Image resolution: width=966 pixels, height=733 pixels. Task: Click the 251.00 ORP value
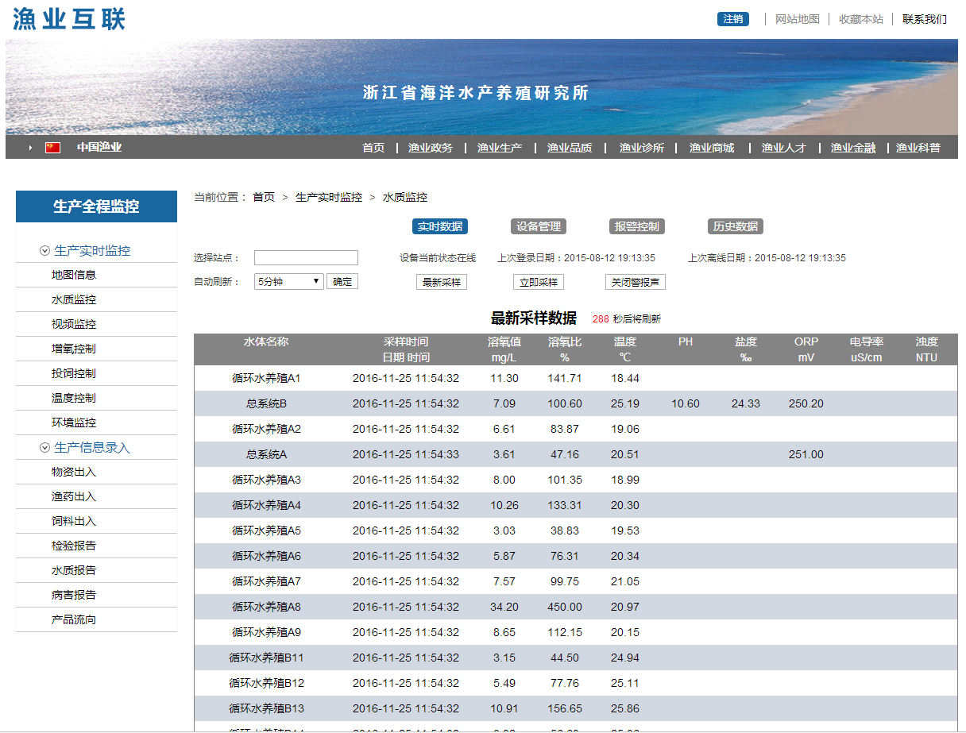[806, 455]
